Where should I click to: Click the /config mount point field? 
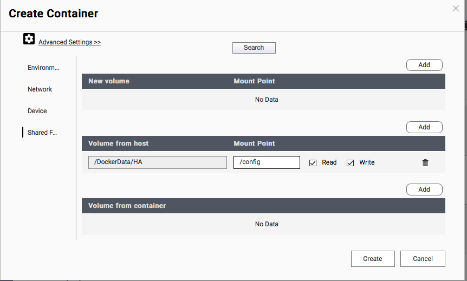[x=267, y=162]
